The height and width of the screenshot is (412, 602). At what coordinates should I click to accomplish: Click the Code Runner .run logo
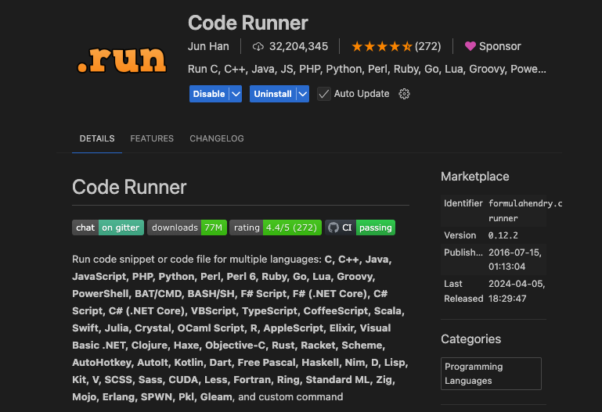coord(121,60)
